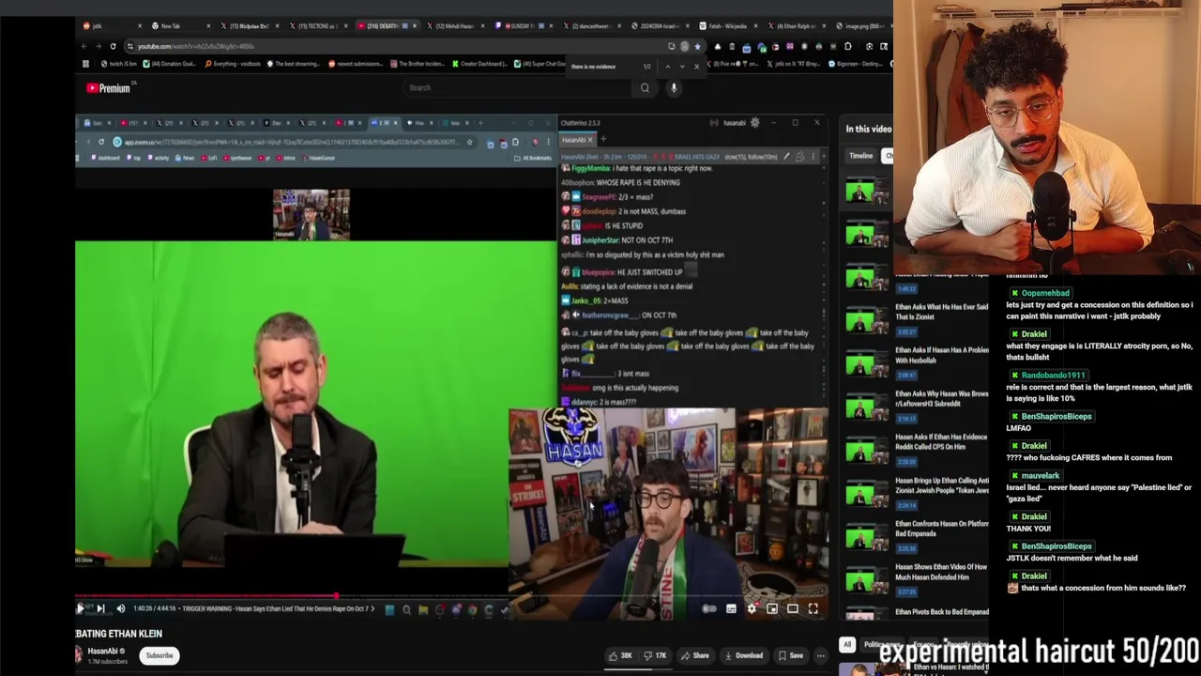Open chapter 'Ethan Pivots Back to Bad Empanada'
The height and width of the screenshot is (676, 1201).
[942, 611]
